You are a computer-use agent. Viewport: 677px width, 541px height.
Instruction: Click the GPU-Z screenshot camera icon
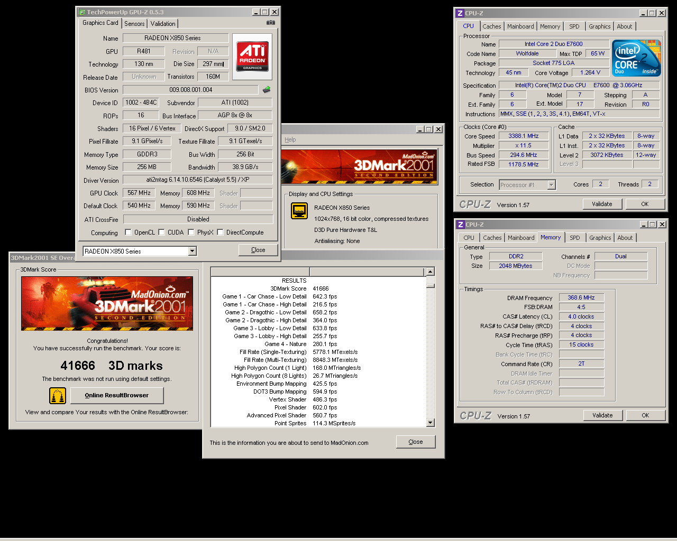[270, 23]
